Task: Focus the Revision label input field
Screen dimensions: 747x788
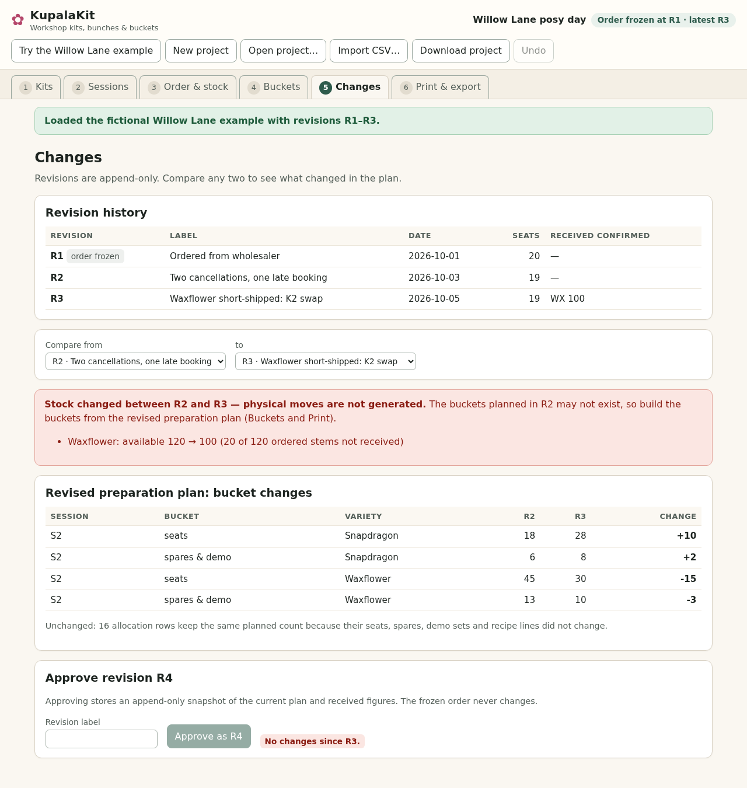Action: pos(102,739)
